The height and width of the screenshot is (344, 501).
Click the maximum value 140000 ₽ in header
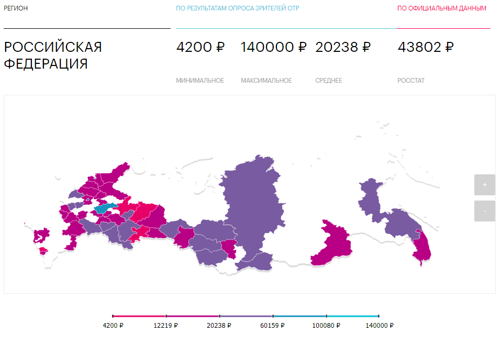273,47
